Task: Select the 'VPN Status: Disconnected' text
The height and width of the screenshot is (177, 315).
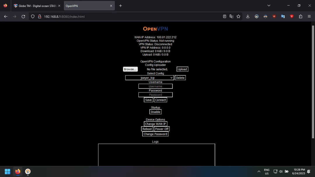Action: pyautogui.click(x=155, y=44)
